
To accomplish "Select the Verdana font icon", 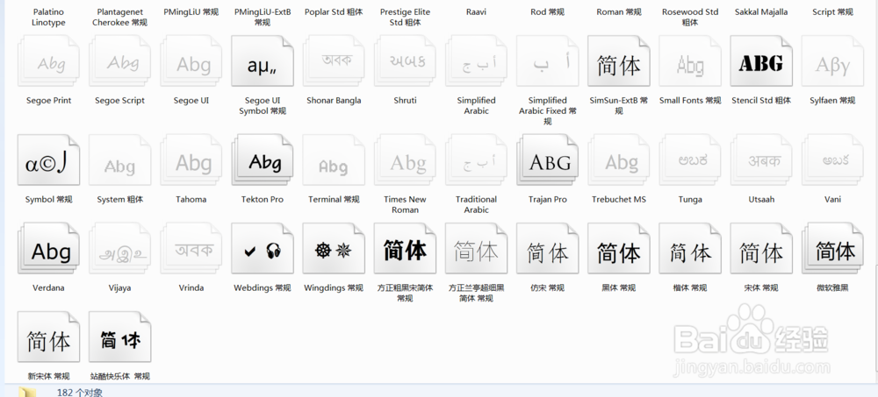I will (48, 248).
